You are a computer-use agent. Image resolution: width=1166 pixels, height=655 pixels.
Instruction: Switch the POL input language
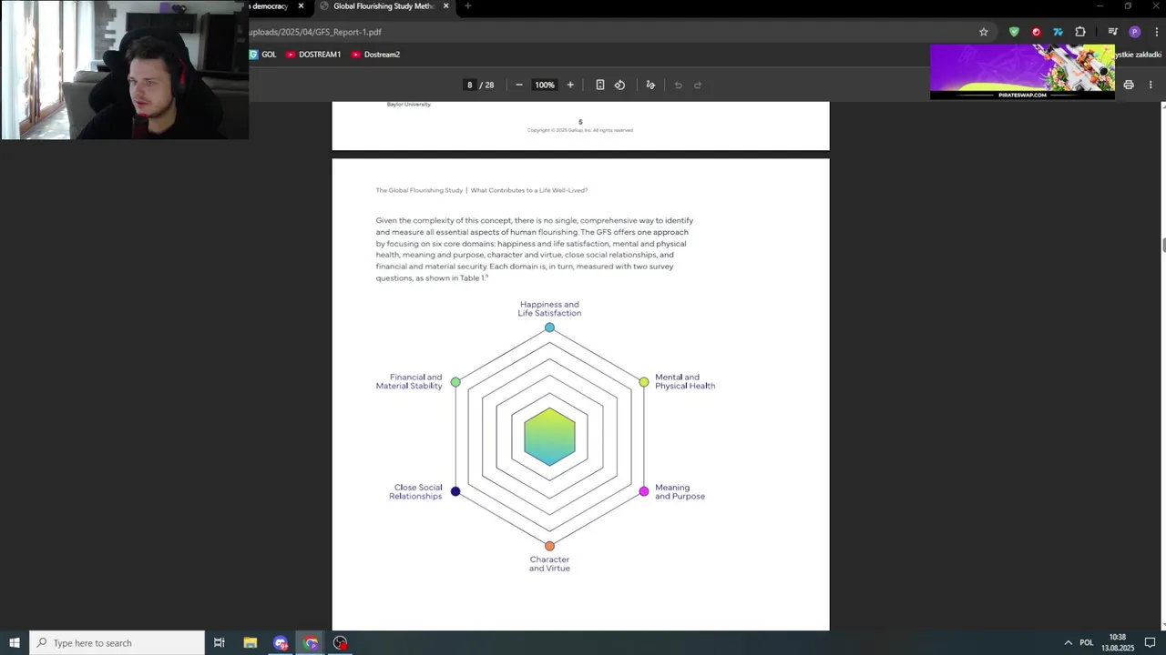[1086, 642]
